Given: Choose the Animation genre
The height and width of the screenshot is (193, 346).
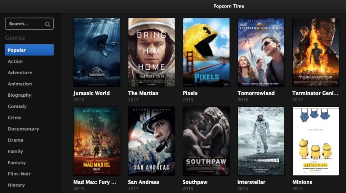Looking at the screenshot, I should pyautogui.click(x=19, y=84).
